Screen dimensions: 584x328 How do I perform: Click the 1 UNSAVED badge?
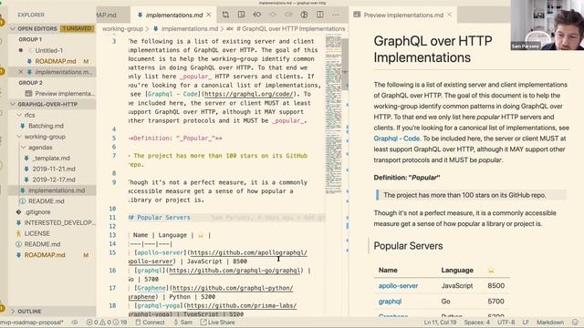click(77, 28)
